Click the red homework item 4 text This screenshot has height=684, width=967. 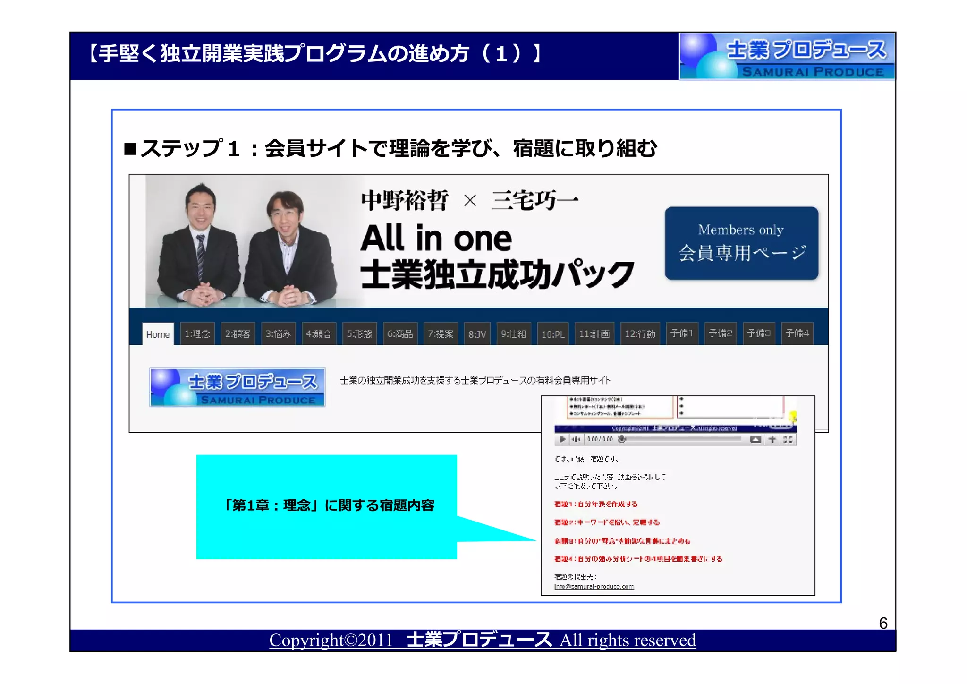[638, 559]
